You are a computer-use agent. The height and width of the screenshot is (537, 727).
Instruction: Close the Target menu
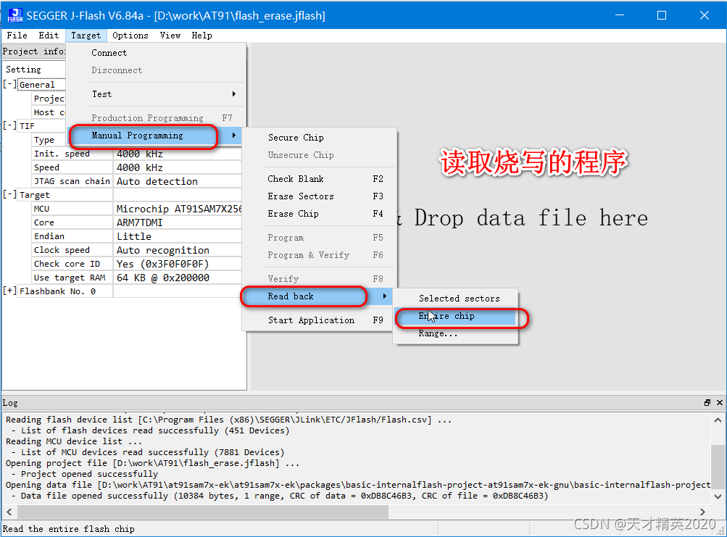86,36
